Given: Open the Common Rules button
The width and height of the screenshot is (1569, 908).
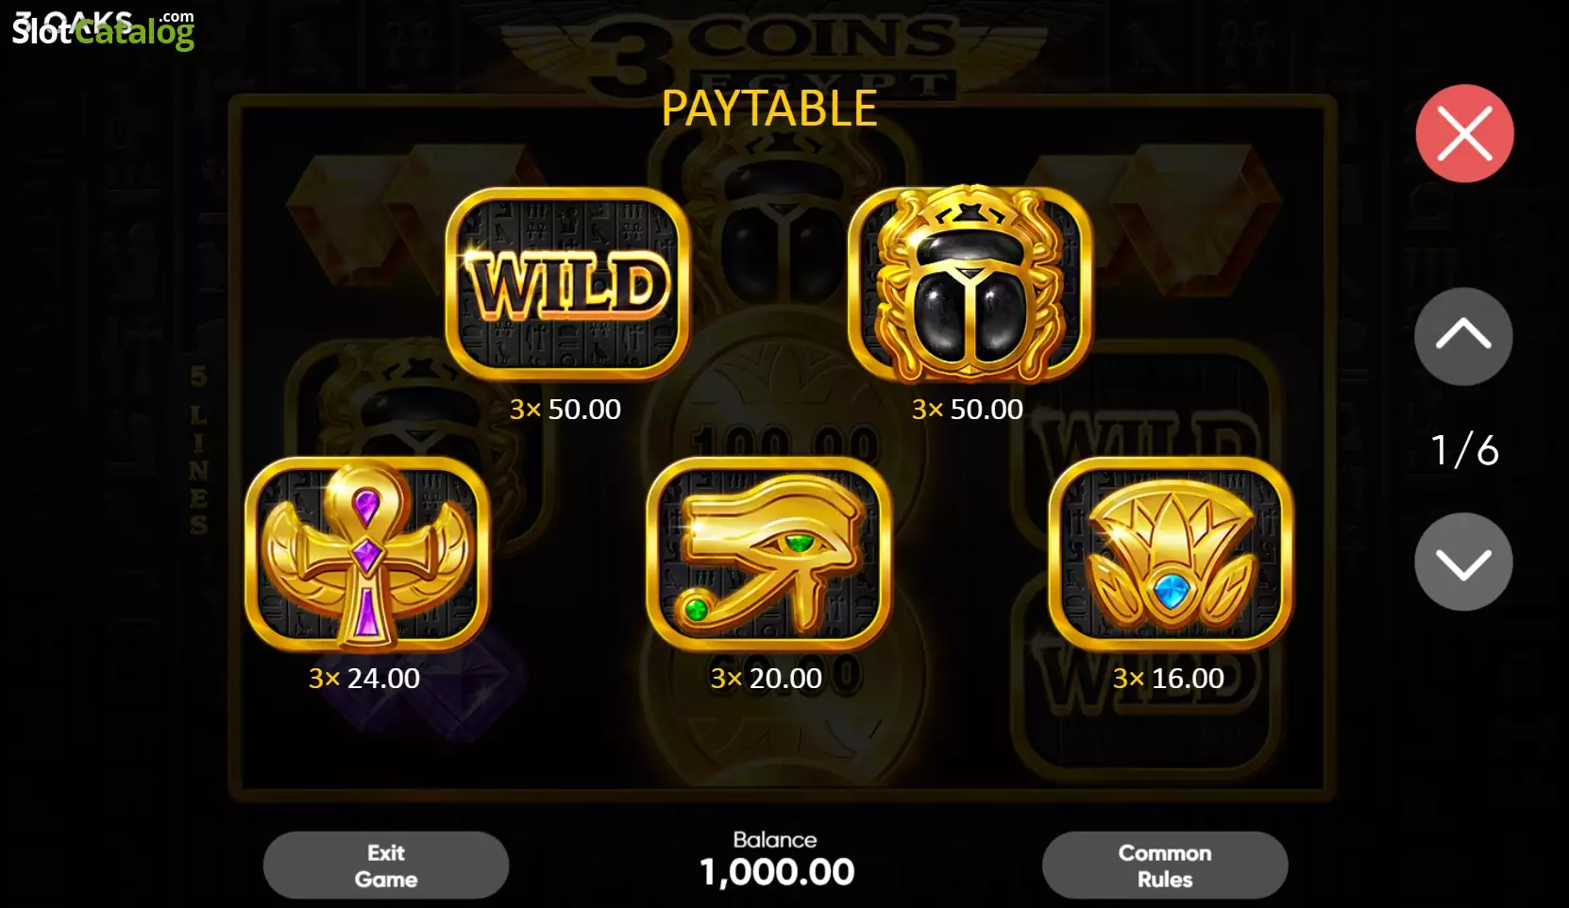Looking at the screenshot, I should (1165, 866).
